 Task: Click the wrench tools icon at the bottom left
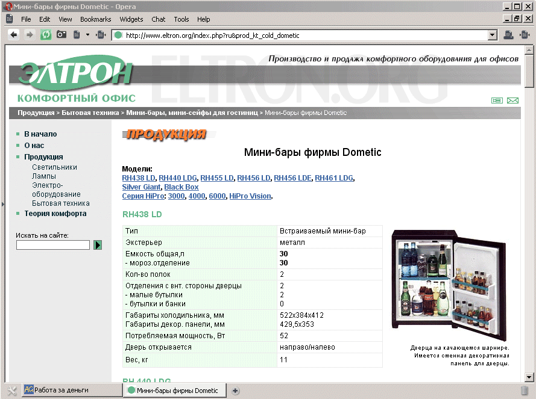(x=11, y=391)
